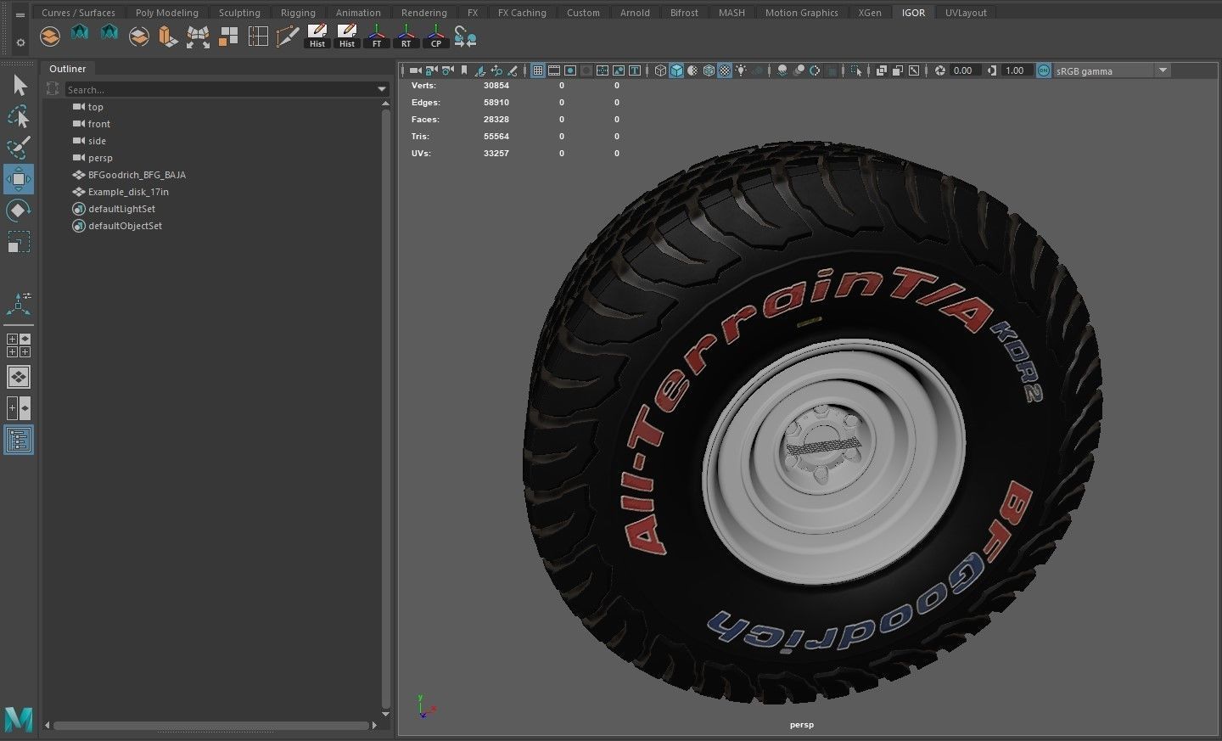Choose the Rotate tool in toolbox

(x=19, y=211)
